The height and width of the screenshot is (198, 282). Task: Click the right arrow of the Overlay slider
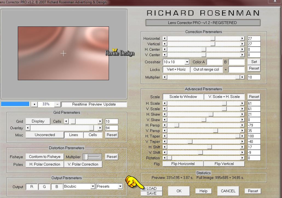tap(100, 128)
